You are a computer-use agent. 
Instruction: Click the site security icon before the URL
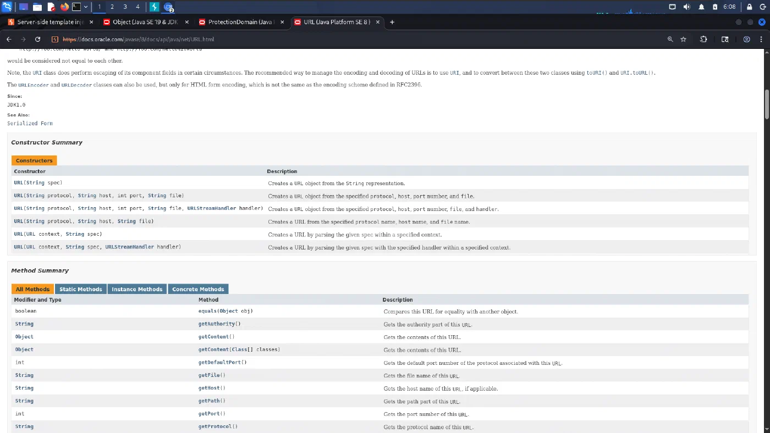pyautogui.click(x=54, y=39)
